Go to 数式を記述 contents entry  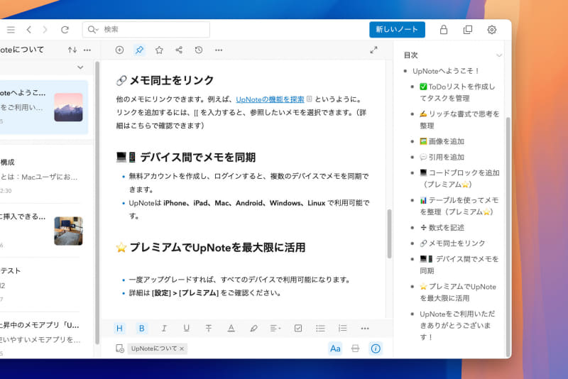(x=442, y=228)
